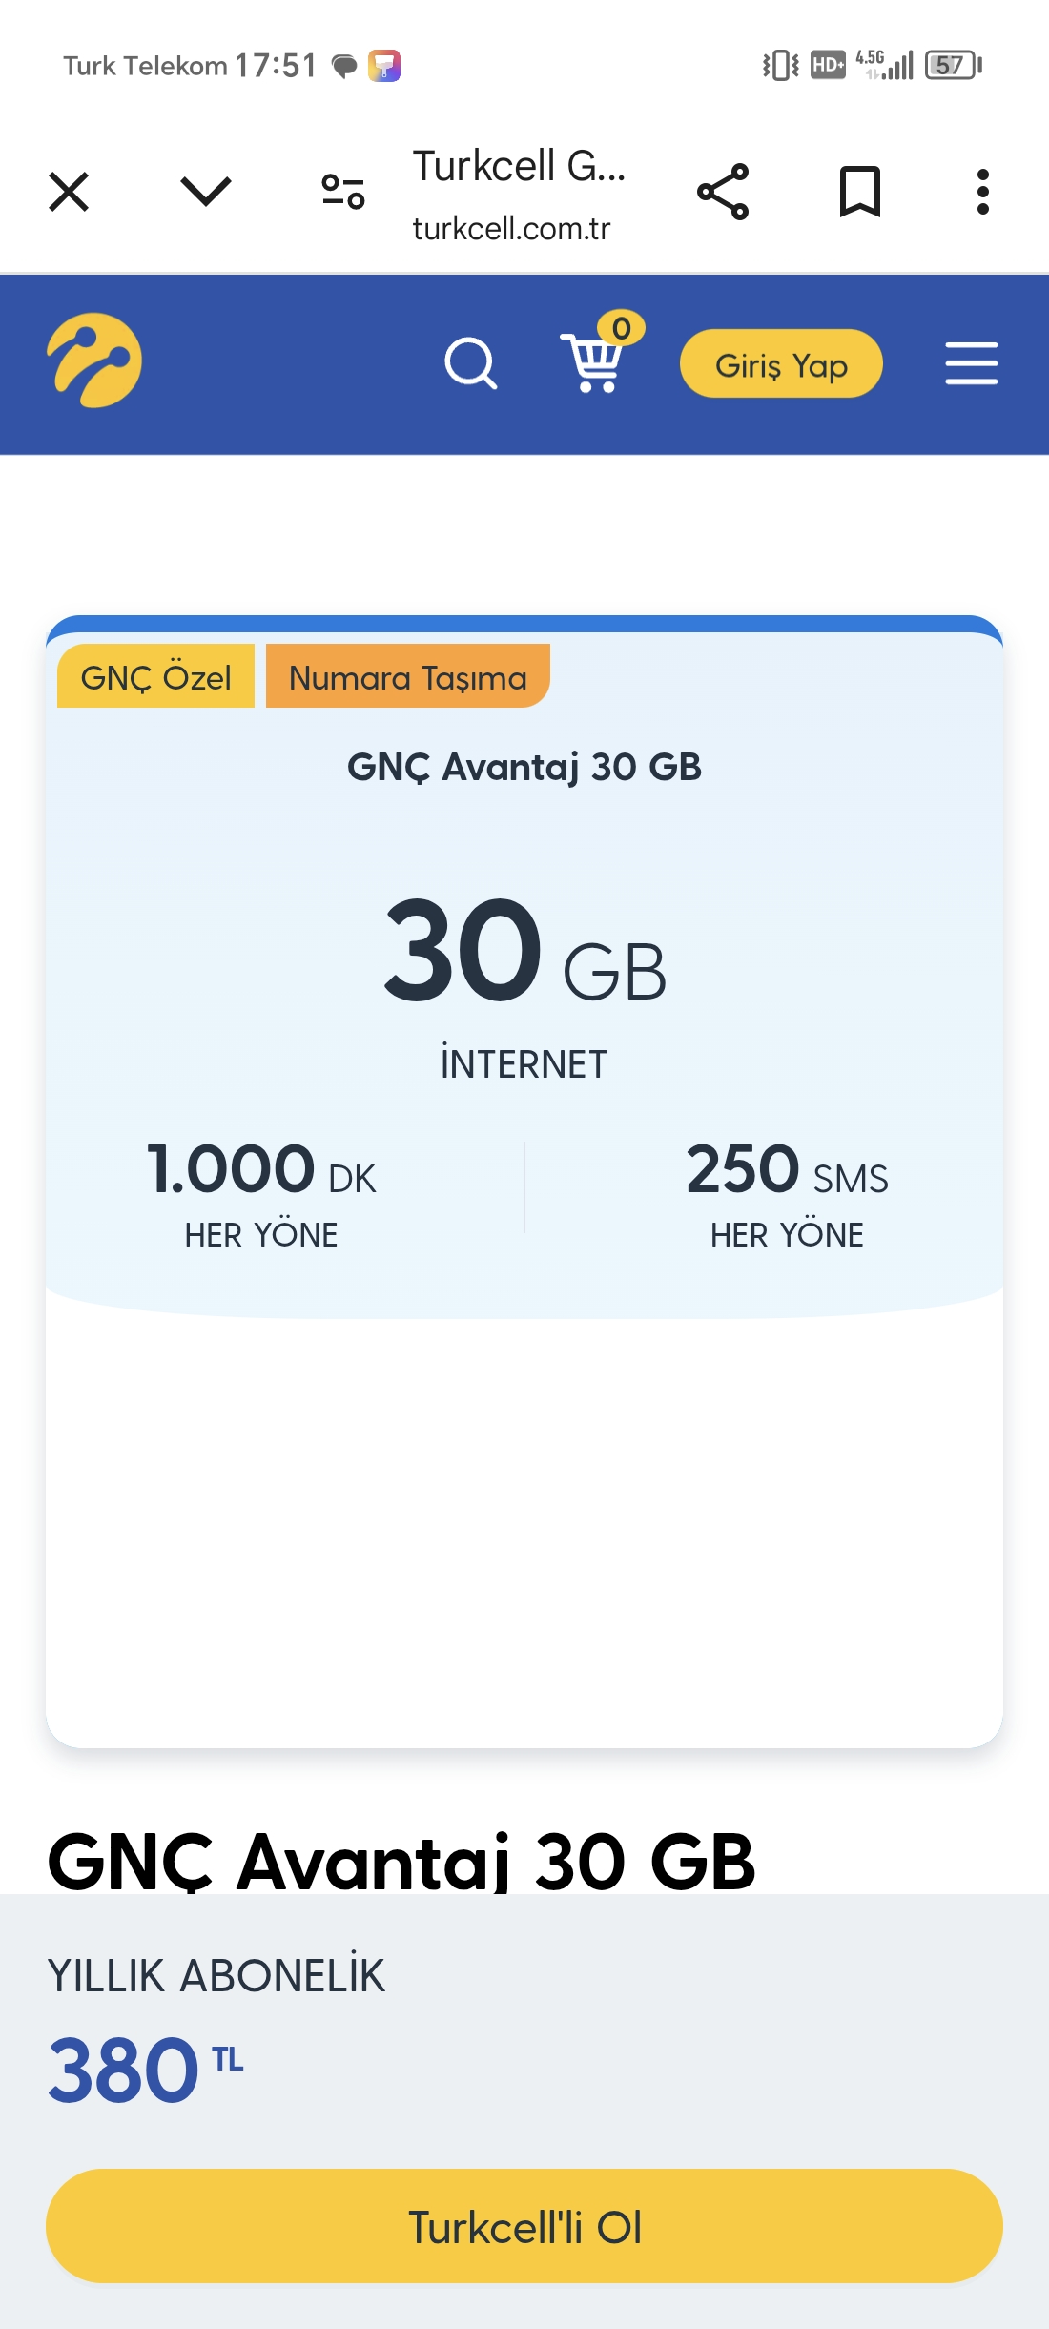This screenshot has height=2329, width=1049.
Task: Tap the Turkcell logo
Action: pos(94,361)
